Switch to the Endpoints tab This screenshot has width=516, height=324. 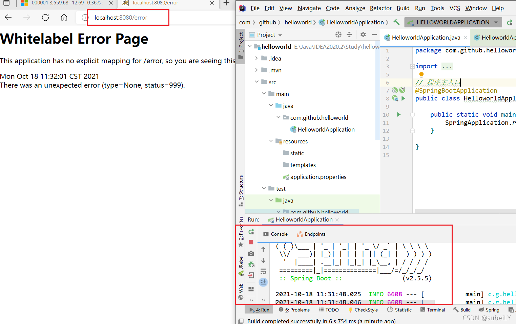point(311,234)
